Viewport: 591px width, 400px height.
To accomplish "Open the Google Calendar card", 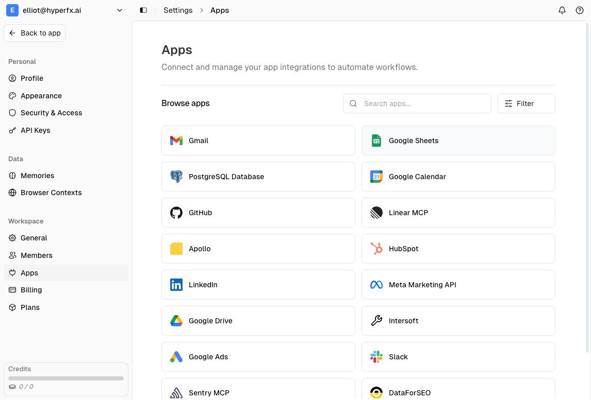I will tap(458, 177).
